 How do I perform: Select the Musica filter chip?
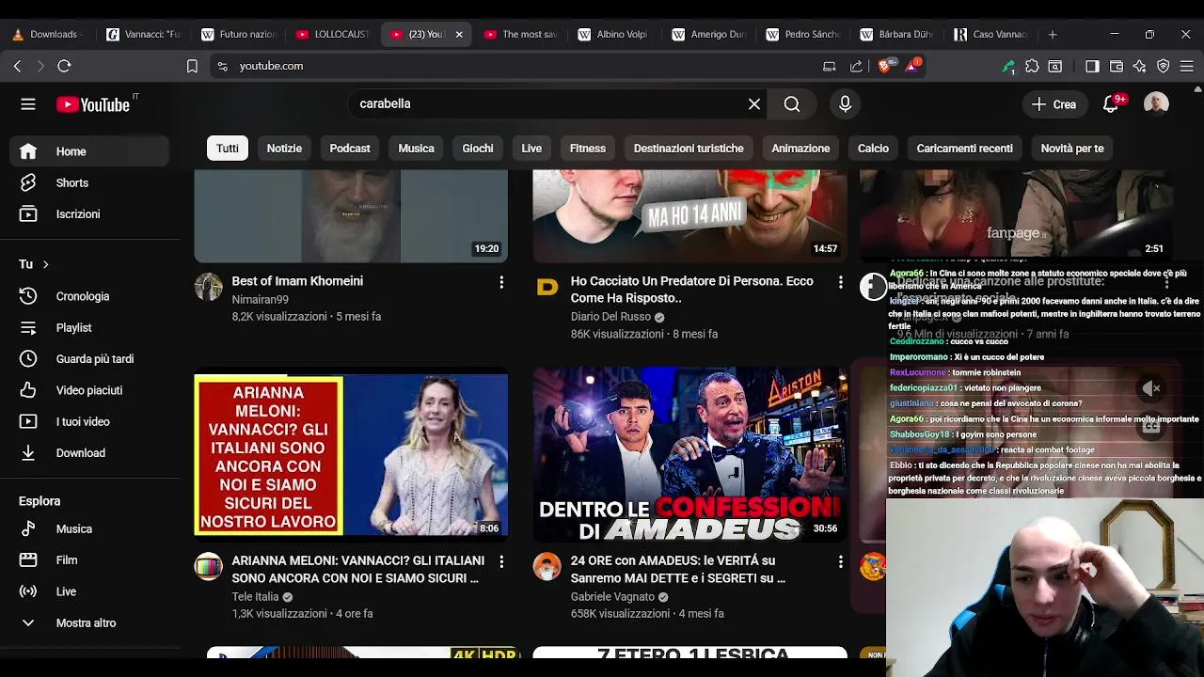click(x=416, y=149)
